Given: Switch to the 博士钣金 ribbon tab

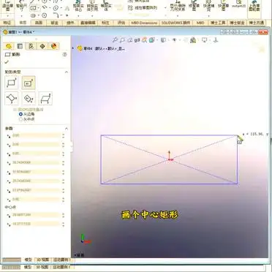Looking at the screenshot, I should pos(237,23).
